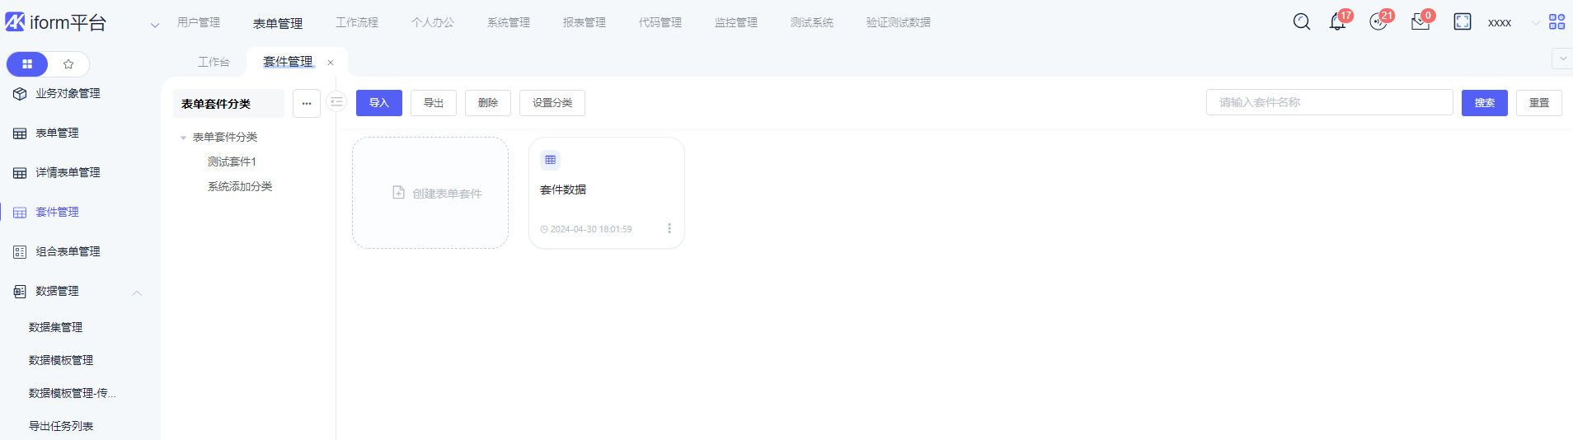Click the search magnifier icon in header
This screenshot has width=1573, height=440.
click(x=1301, y=22)
